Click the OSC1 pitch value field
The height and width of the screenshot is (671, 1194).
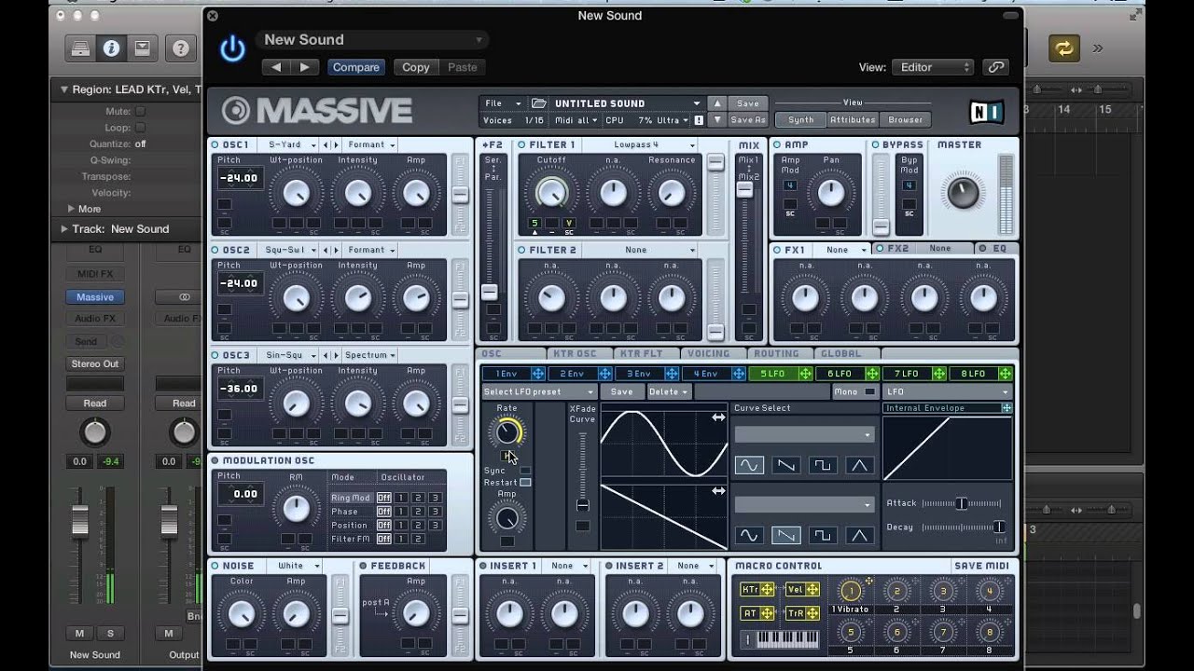pyautogui.click(x=239, y=178)
